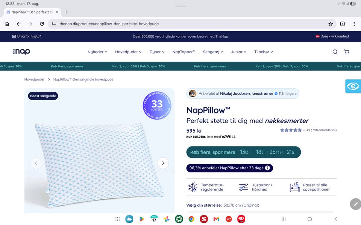Open the site search magnifier icon

[x=335, y=52]
